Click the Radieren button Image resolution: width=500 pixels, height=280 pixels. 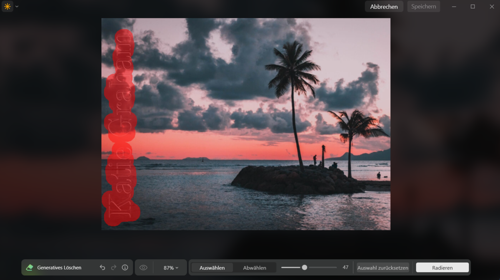[442, 268]
